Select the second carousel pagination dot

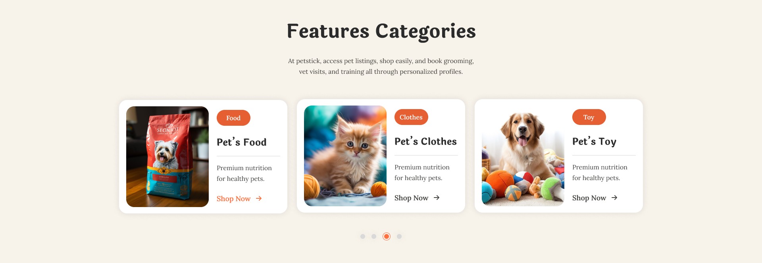(x=374, y=236)
